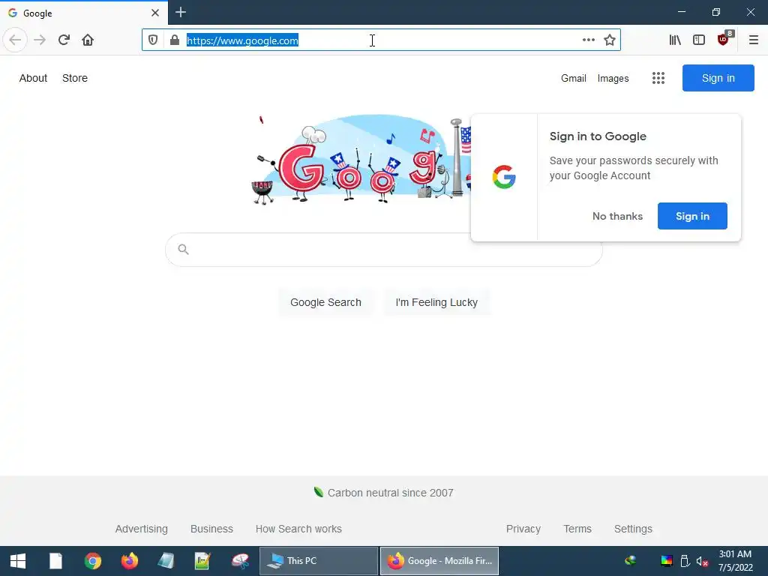Image resolution: width=768 pixels, height=576 pixels.
Task: Click the colorful display tray icon
Action: click(667, 561)
